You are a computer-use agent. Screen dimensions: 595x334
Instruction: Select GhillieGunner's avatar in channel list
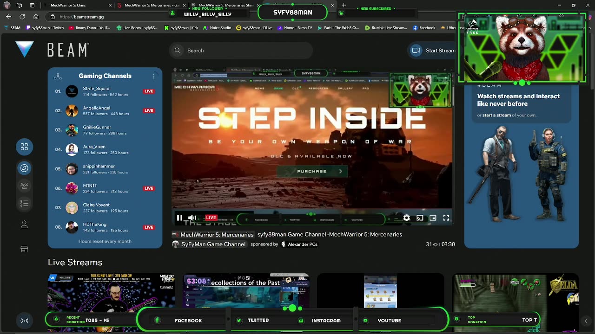tap(72, 130)
